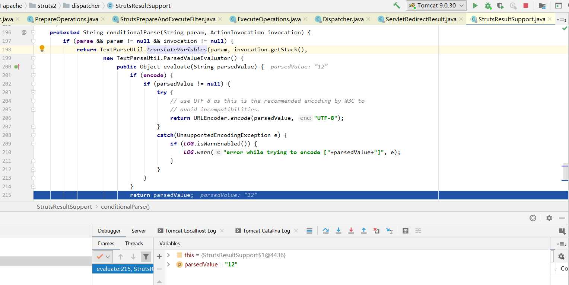Screen dimensions: 569x285
Task: Click the Step Out debug icon
Action: (x=364, y=231)
